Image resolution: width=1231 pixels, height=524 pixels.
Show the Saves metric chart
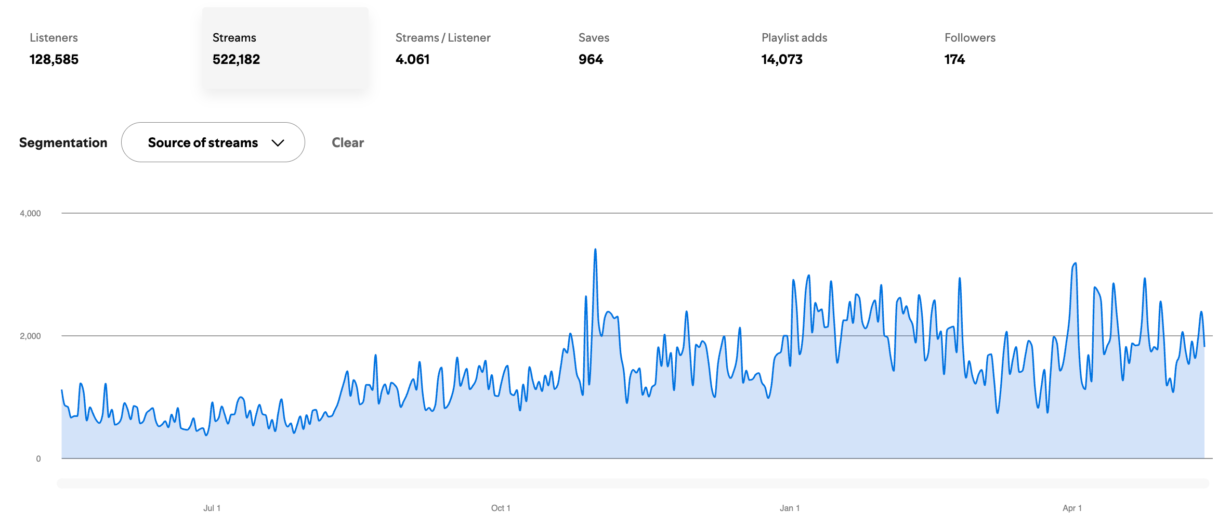point(594,48)
